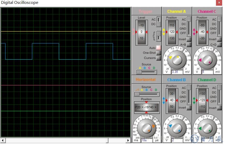
Task: Click the Channel A voltage dial knob
Action: [177, 60]
